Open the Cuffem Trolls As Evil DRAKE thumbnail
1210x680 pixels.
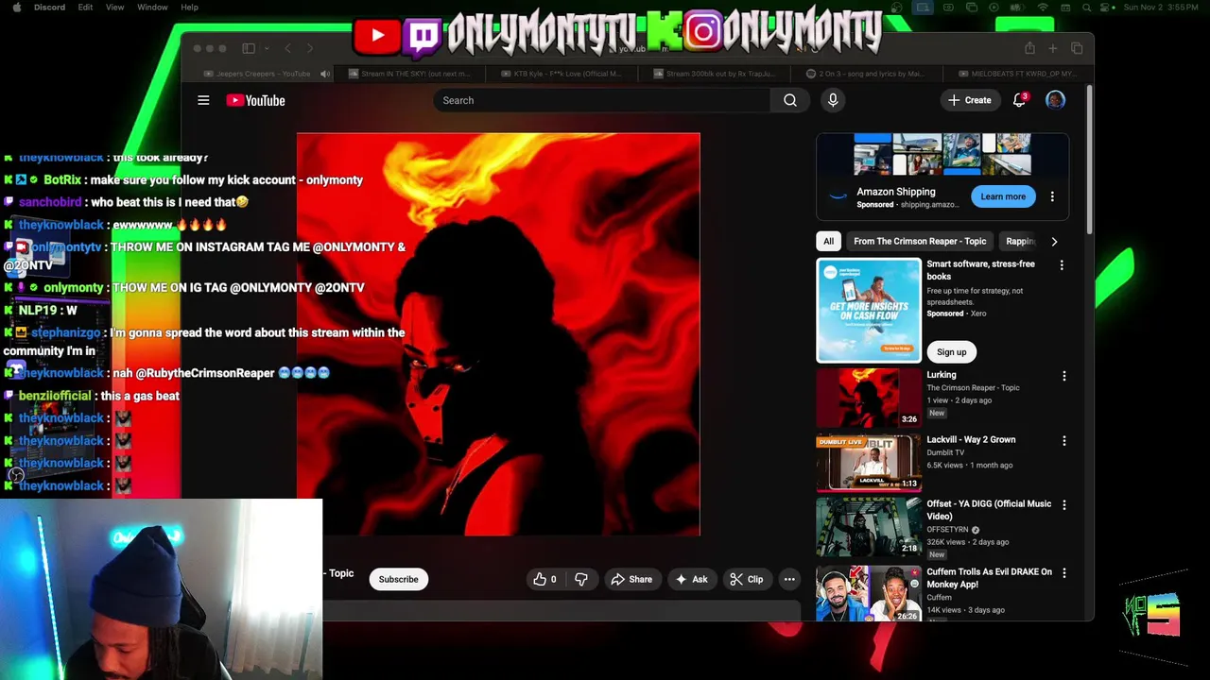click(x=869, y=593)
